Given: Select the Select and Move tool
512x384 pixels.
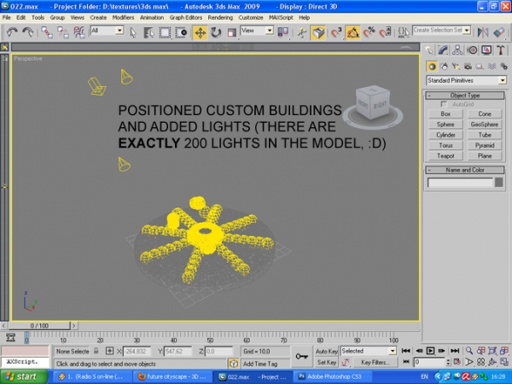Looking at the screenshot, I should point(200,32).
